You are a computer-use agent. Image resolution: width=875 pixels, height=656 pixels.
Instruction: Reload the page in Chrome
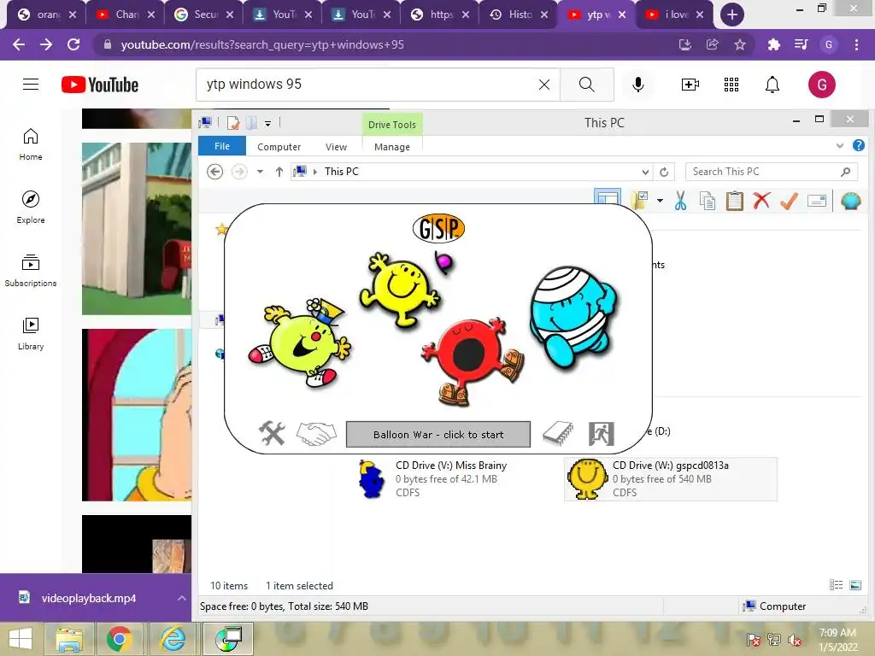point(73,44)
